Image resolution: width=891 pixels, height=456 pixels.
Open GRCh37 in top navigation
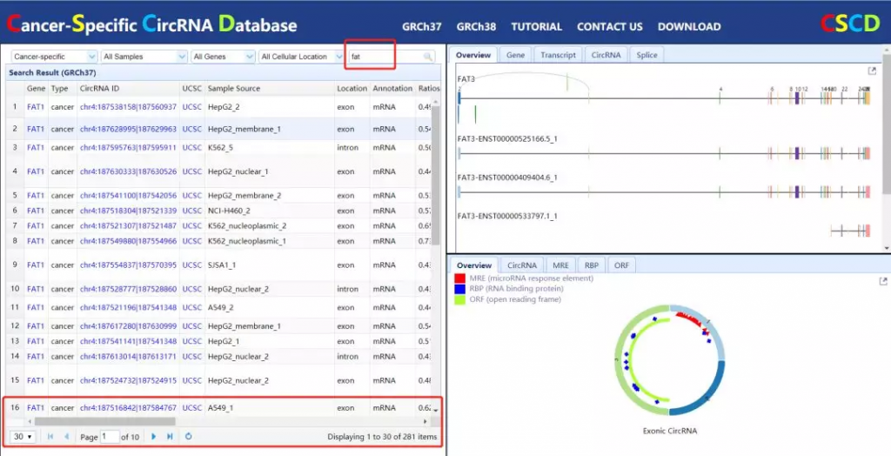pos(422,27)
